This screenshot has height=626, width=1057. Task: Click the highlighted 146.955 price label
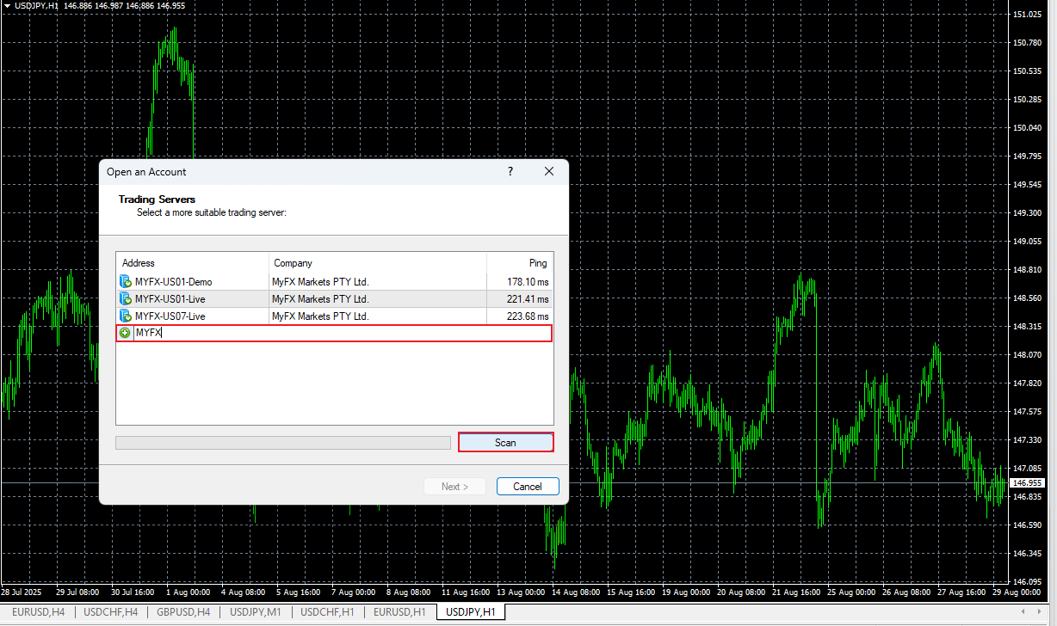(x=1026, y=482)
